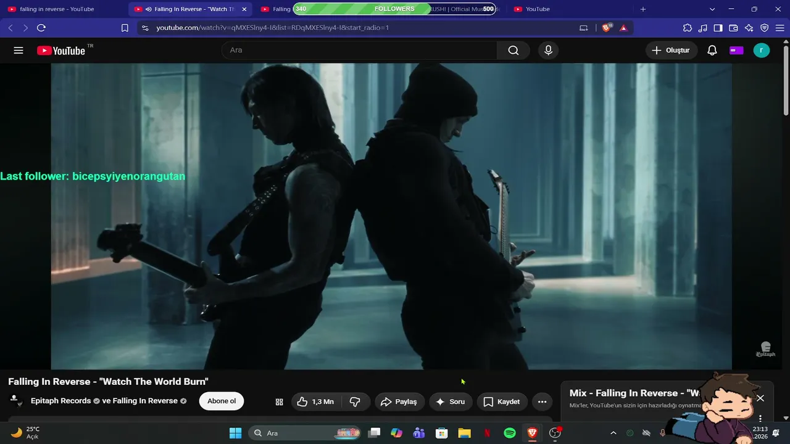The width and height of the screenshot is (790, 444).
Task: Open the YouTube guide hamburger menu
Action: click(x=19, y=51)
